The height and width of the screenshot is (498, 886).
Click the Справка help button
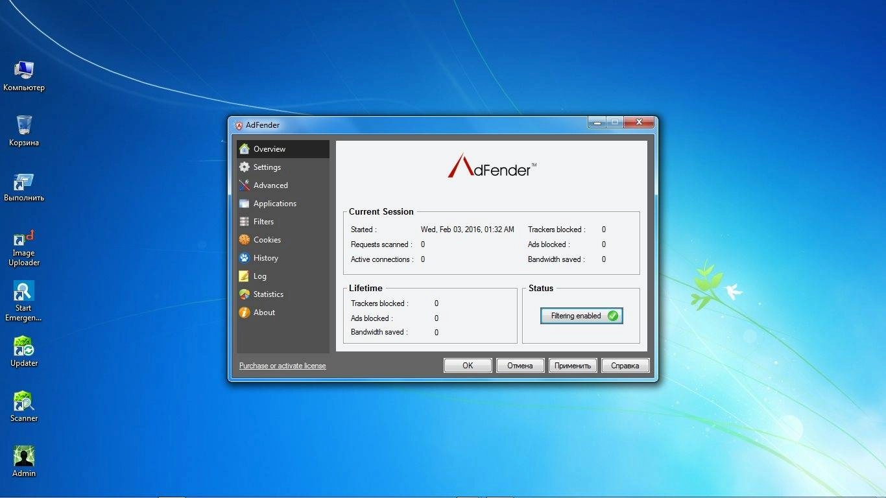[625, 366]
